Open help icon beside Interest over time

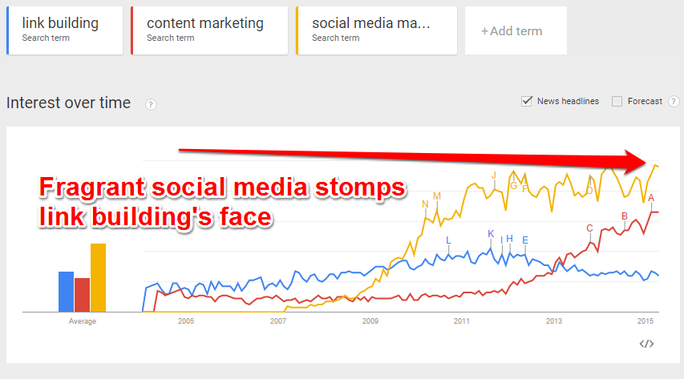click(151, 105)
